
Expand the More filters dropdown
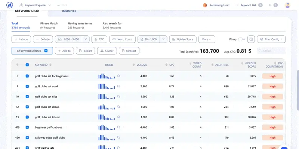tap(207, 39)
